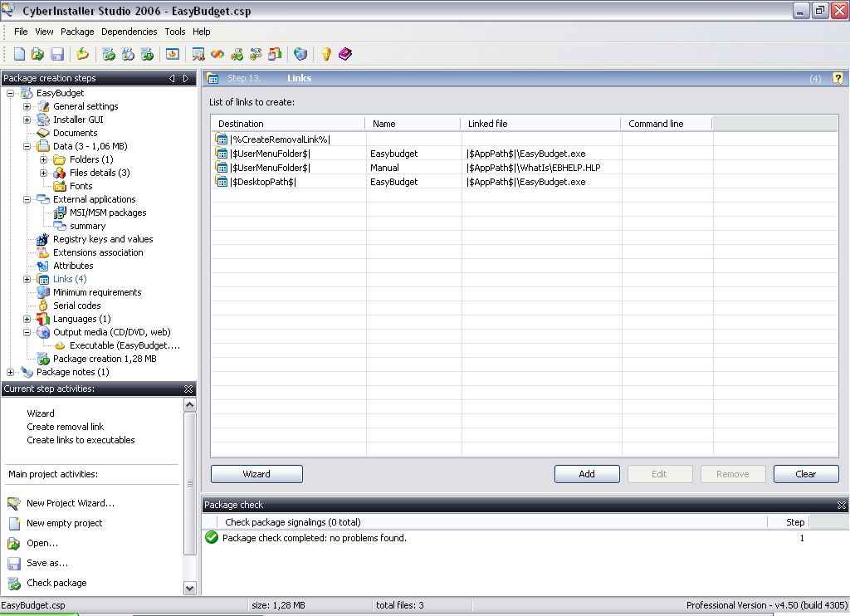Sort links by the Destination column header
This screenshot has width=850, height=616.
(288, 124)
